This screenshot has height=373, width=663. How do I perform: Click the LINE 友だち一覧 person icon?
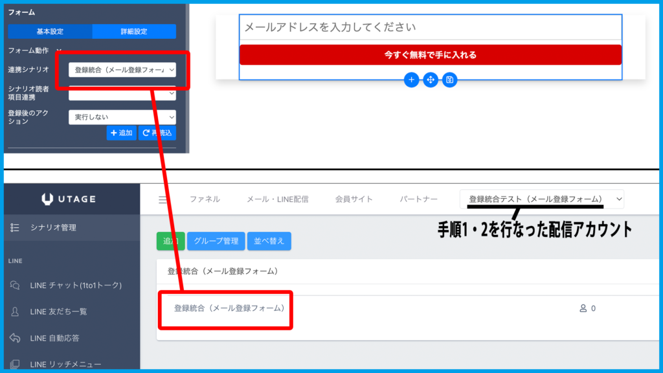[15, 311]
